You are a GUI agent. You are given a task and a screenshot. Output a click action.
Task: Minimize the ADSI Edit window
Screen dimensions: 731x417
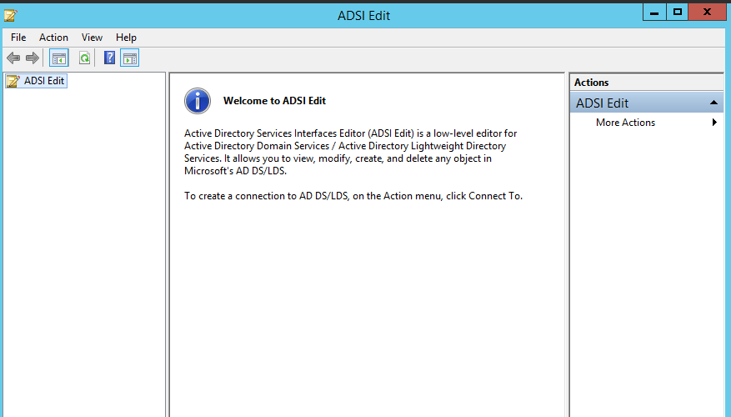coord(654,13)
